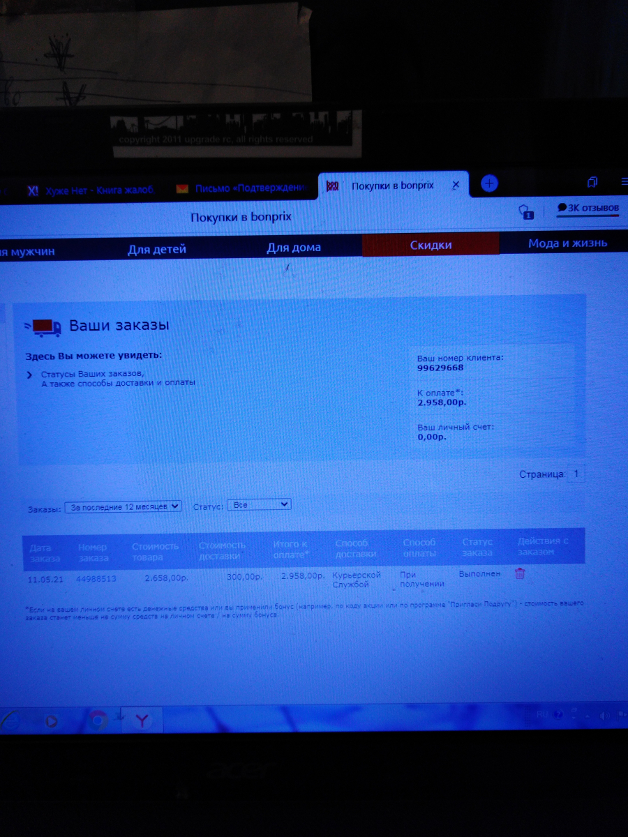Click the Стоимость доставки column header
This screenshot has width=628, height=837.
click(222, 550)
